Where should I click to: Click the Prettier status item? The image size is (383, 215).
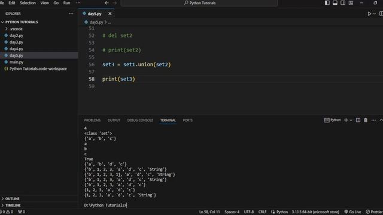(374, 212)
